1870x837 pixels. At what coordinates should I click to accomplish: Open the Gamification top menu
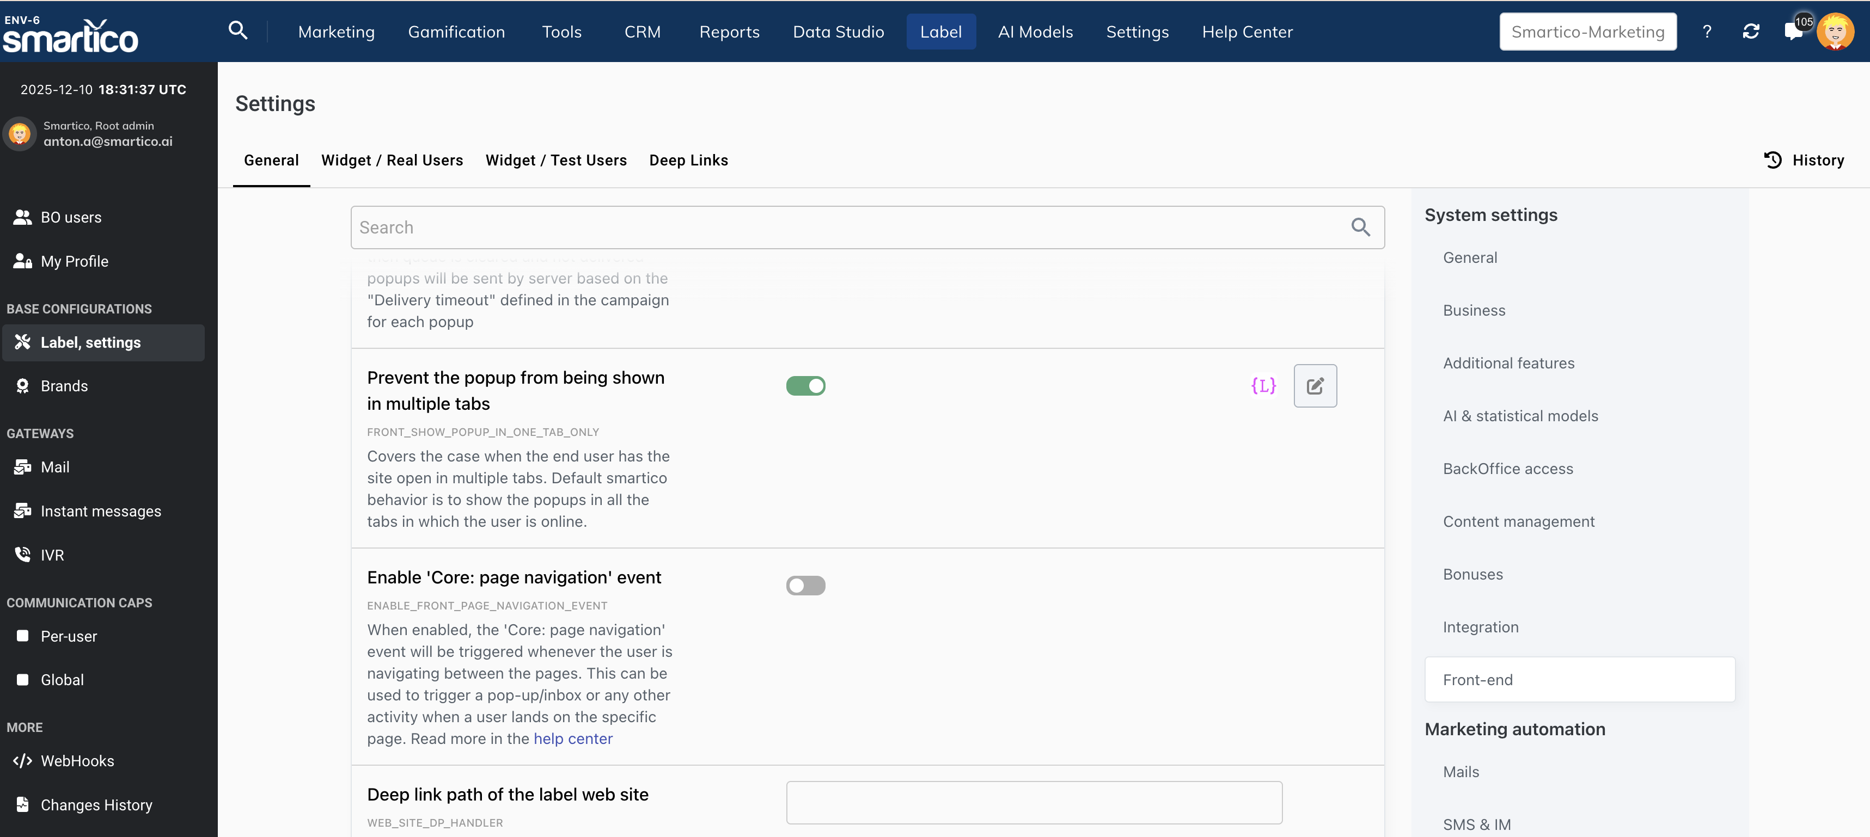click(456, 31)
